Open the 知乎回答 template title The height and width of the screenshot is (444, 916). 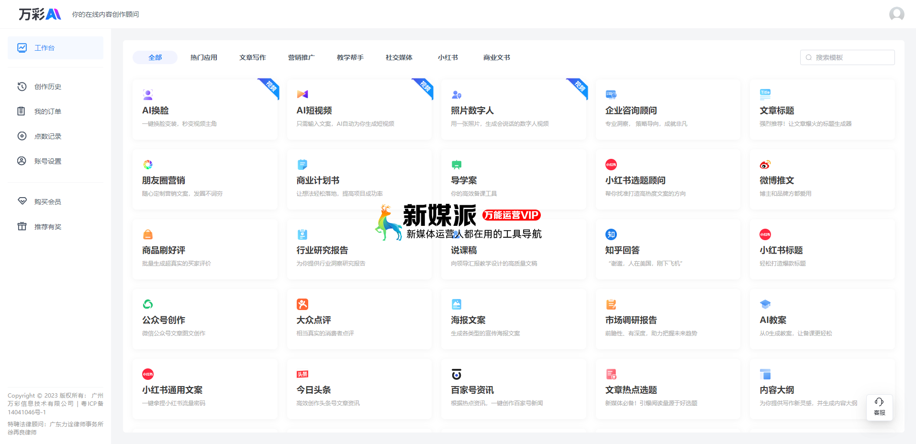(x=623, y=250)
